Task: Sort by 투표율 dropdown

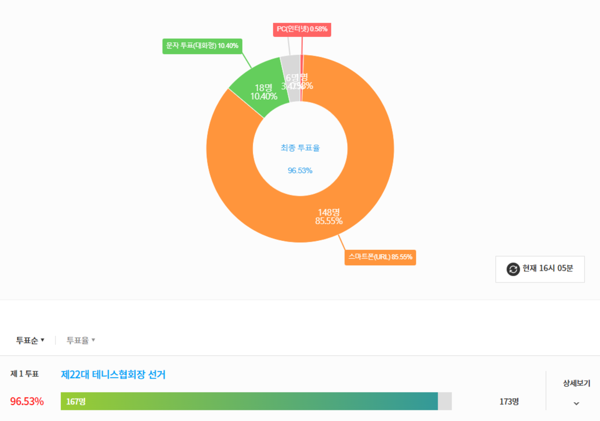Action: pyautogui.click(x=81, y=340)
